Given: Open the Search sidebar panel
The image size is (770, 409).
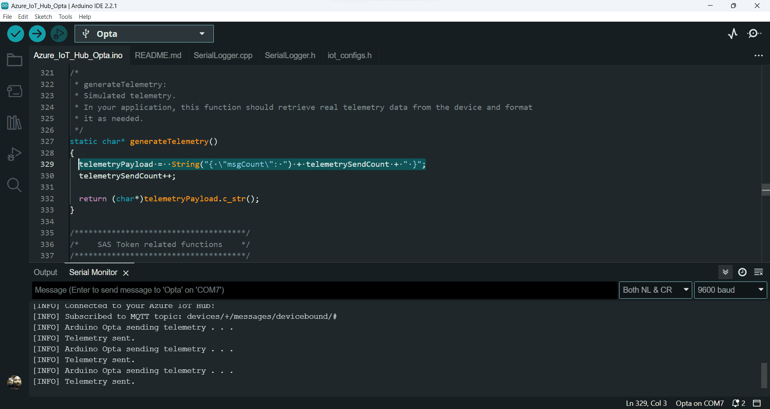Looking at the screenshot, I should pyautogui.click(x=14, y=185).
